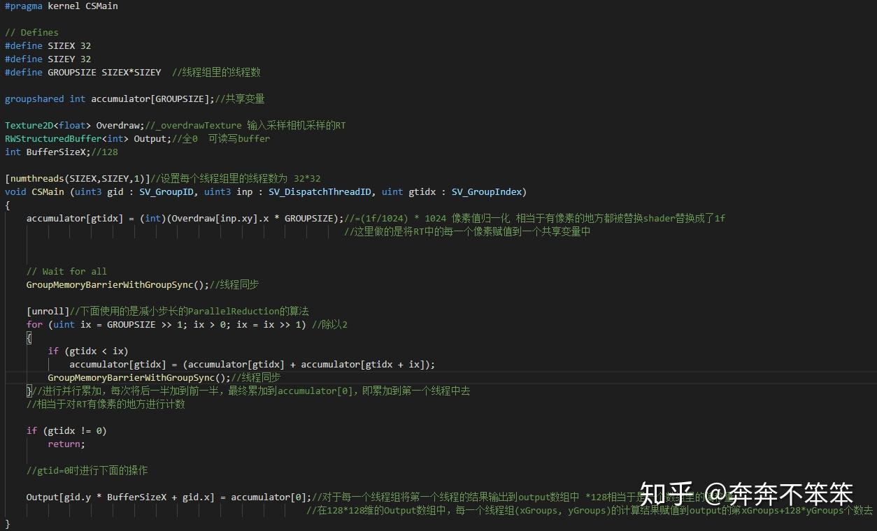Image resolution: width=877 pixels, height=531 pixels.
Task: Click the 知乎 @奔奔不笨笨 watermark
Action: pos(747,494)
